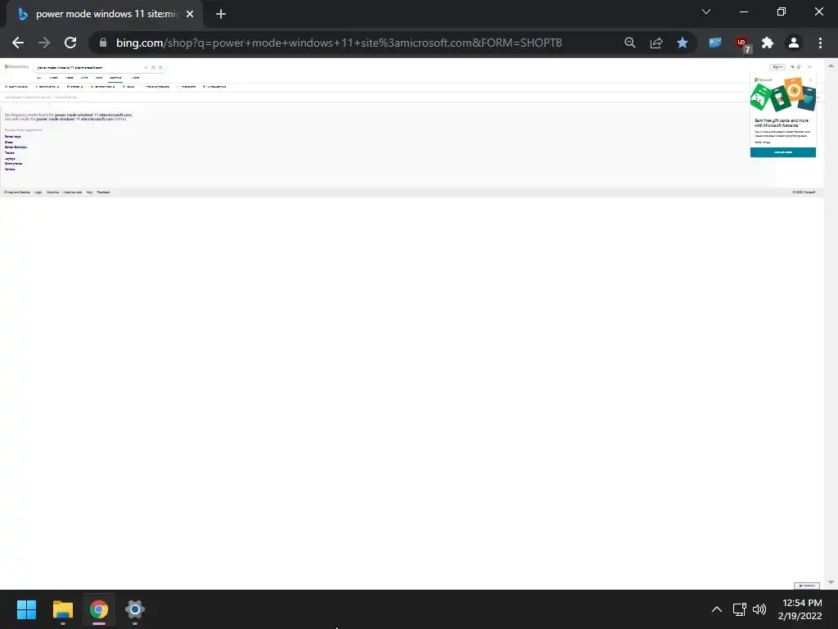Close the Microsoft Rewards popup

810,79
